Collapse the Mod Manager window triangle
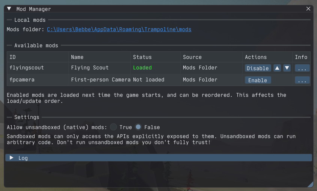317x191 pixels. click(9, 9)
